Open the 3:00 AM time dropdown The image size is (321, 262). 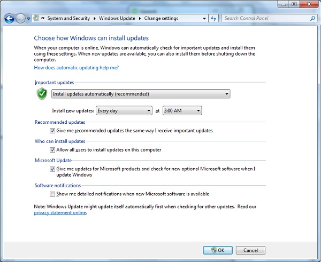(182, 110)
